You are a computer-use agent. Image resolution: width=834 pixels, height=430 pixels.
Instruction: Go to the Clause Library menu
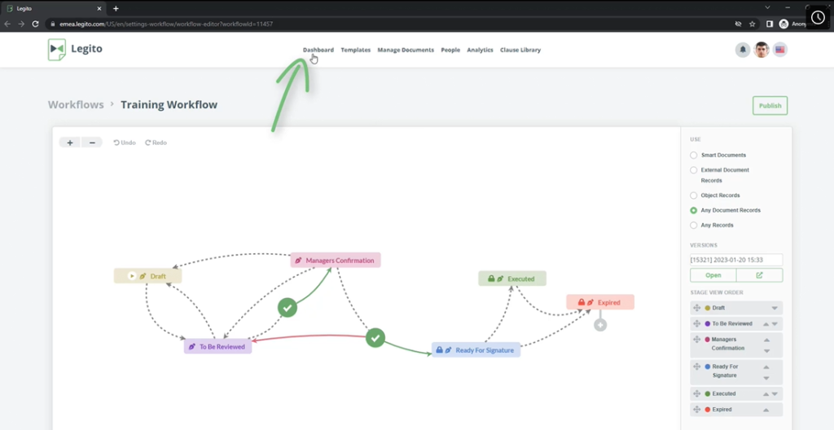pyautogui.click(x=520, y=50)
